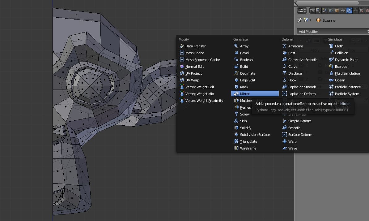Click the orange Suzanne object cube icon
This screenshot has width=369, height=221.
318,20
